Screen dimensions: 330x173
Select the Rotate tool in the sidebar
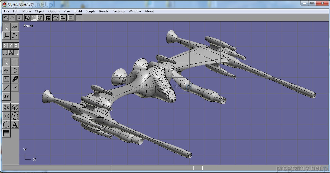click(15, 71)
